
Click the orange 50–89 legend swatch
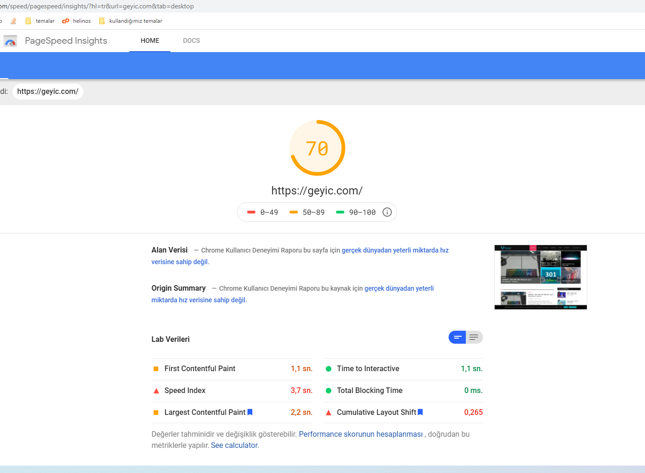294,212
